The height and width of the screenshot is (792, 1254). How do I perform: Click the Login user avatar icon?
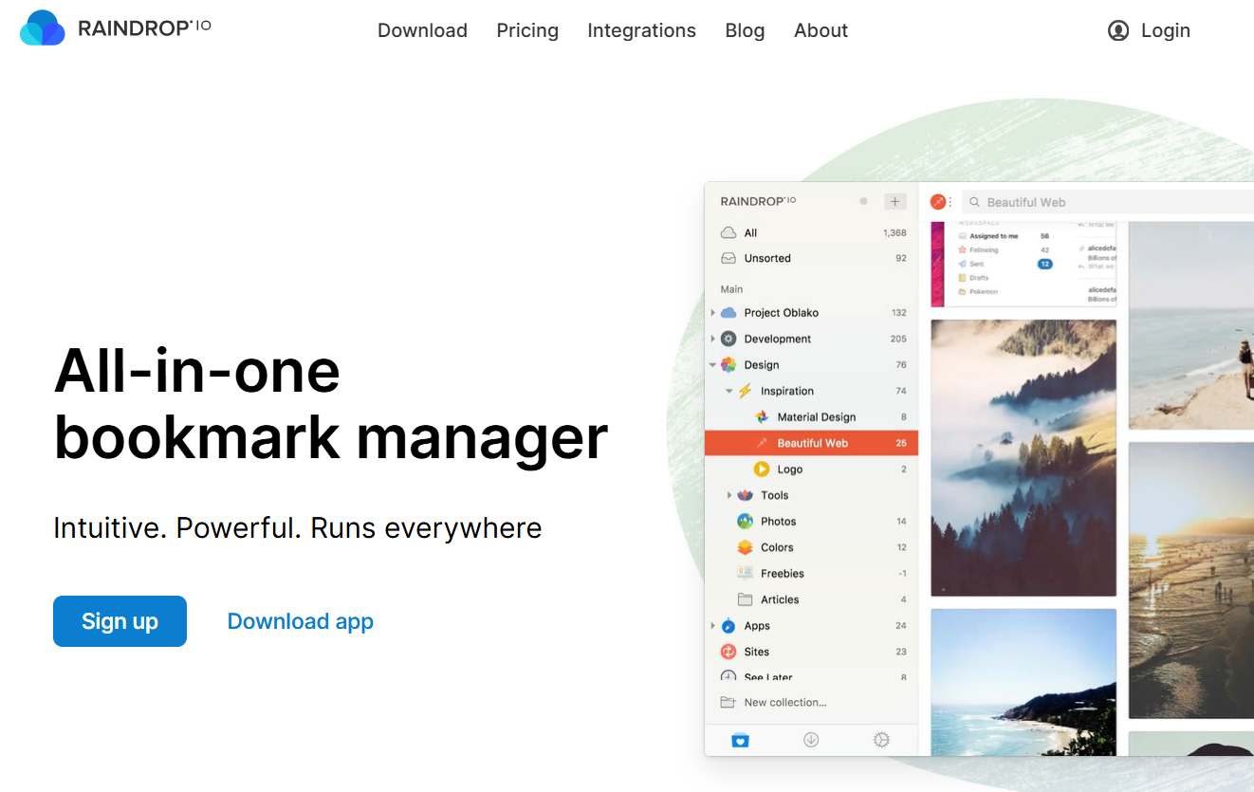tap(1118, 30)
